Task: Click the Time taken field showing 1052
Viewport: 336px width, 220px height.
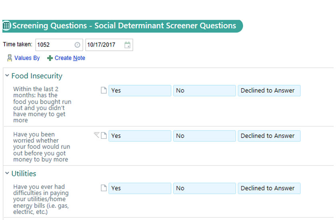Action: click(x=54, y=45)
